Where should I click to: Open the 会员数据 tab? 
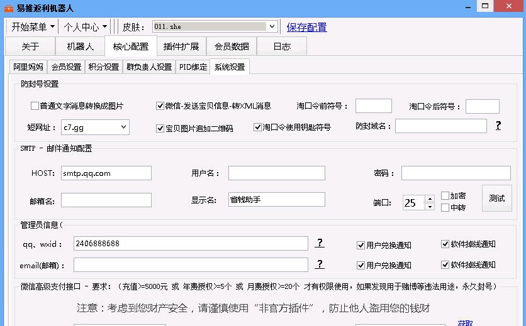(232, 46)
